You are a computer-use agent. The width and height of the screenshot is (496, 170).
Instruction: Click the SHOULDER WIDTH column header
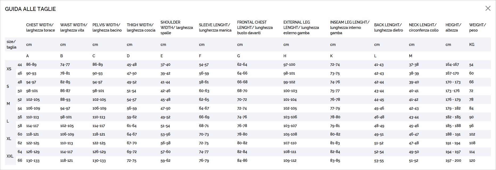pyautogui.click(x=177, y=28)
